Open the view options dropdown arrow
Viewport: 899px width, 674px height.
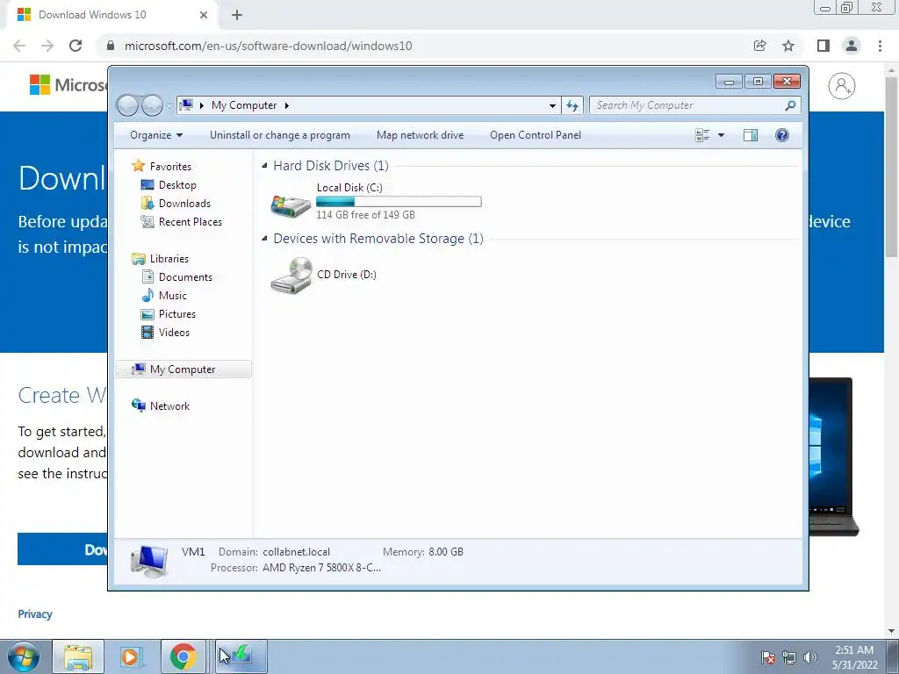pos(722,135)
